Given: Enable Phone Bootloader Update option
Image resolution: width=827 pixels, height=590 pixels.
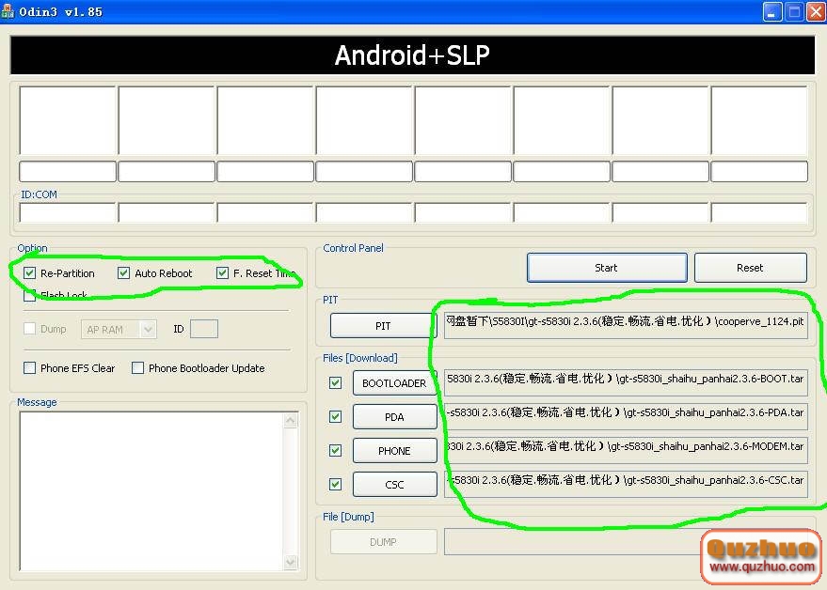Looking at the screenshot, I should tap(137, 367).
